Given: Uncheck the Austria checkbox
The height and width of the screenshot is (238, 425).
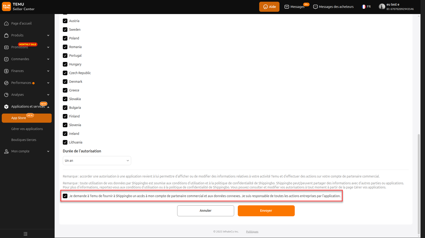Looking at the screenshot, I should coord(65,21).
